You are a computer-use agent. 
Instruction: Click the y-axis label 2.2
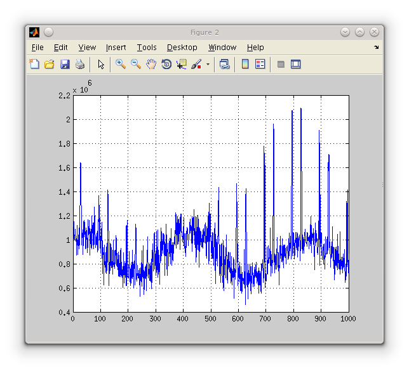pos(64,96)
